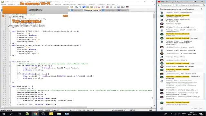
Task: Toggle the show all characters pilcrow icon
Action: pyautogui.click(x=80, y=7)
